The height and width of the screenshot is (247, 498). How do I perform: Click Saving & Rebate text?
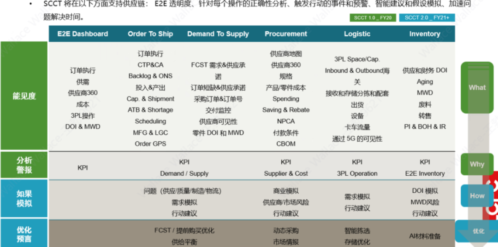[286, 110]
